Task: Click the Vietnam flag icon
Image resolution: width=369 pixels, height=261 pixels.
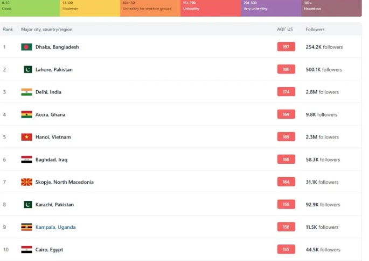Action: [26, 137]
